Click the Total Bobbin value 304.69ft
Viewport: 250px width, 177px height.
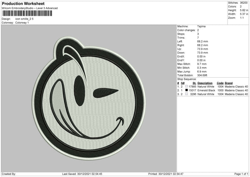(202, 76)
